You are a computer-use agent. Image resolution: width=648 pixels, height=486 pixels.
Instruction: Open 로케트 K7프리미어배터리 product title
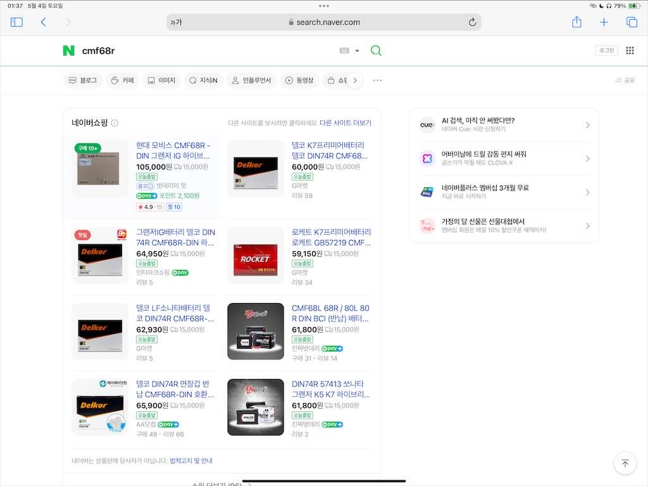point(332,237)
